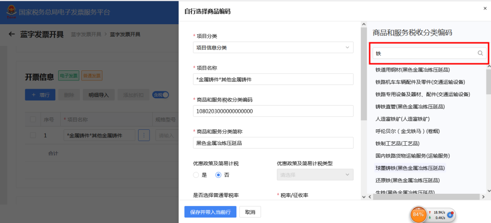Select 铁制工艺品(工艺品) result
Image resolution: width=491 pixels, height=223 pixels.
[397, 143]
